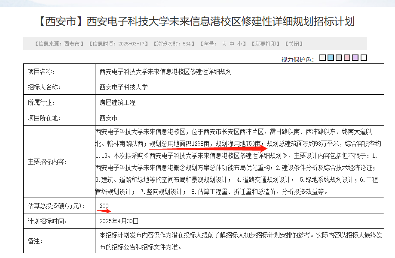
Task: Select the lavender eye-protection color swatch
Action: [355, 58]
